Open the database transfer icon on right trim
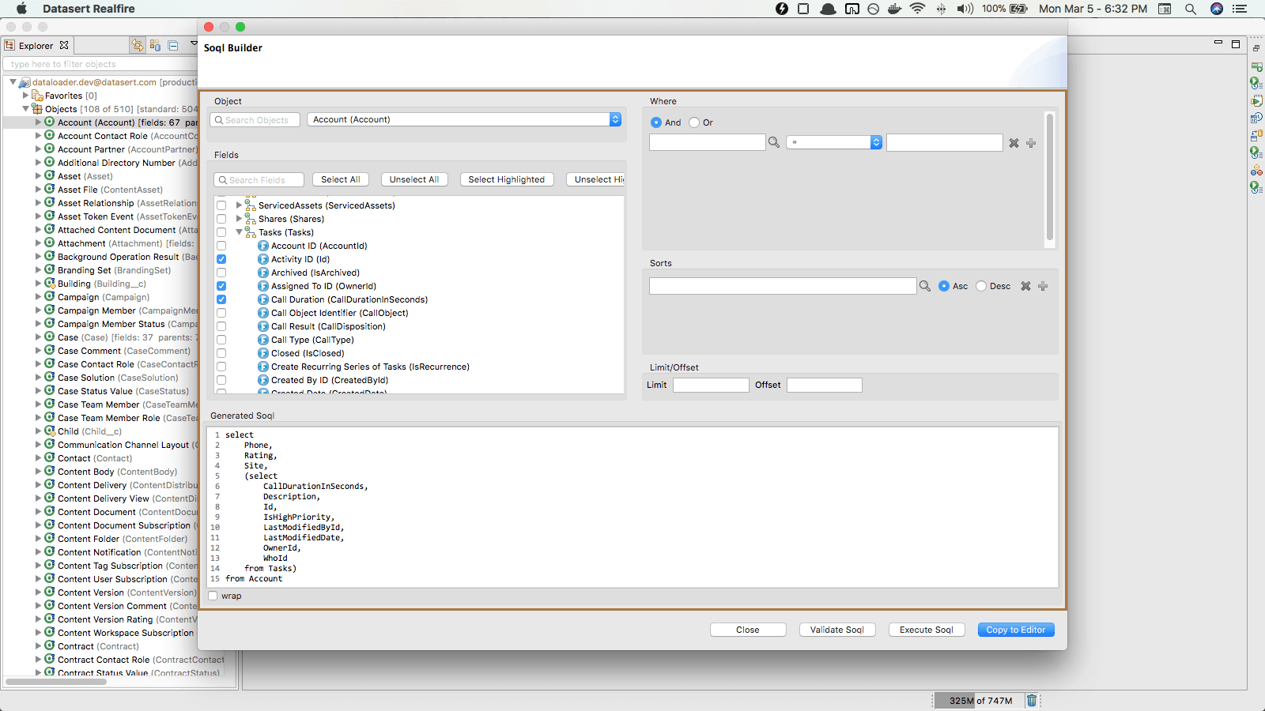The image size is (1265, 711). [1256, 135]
